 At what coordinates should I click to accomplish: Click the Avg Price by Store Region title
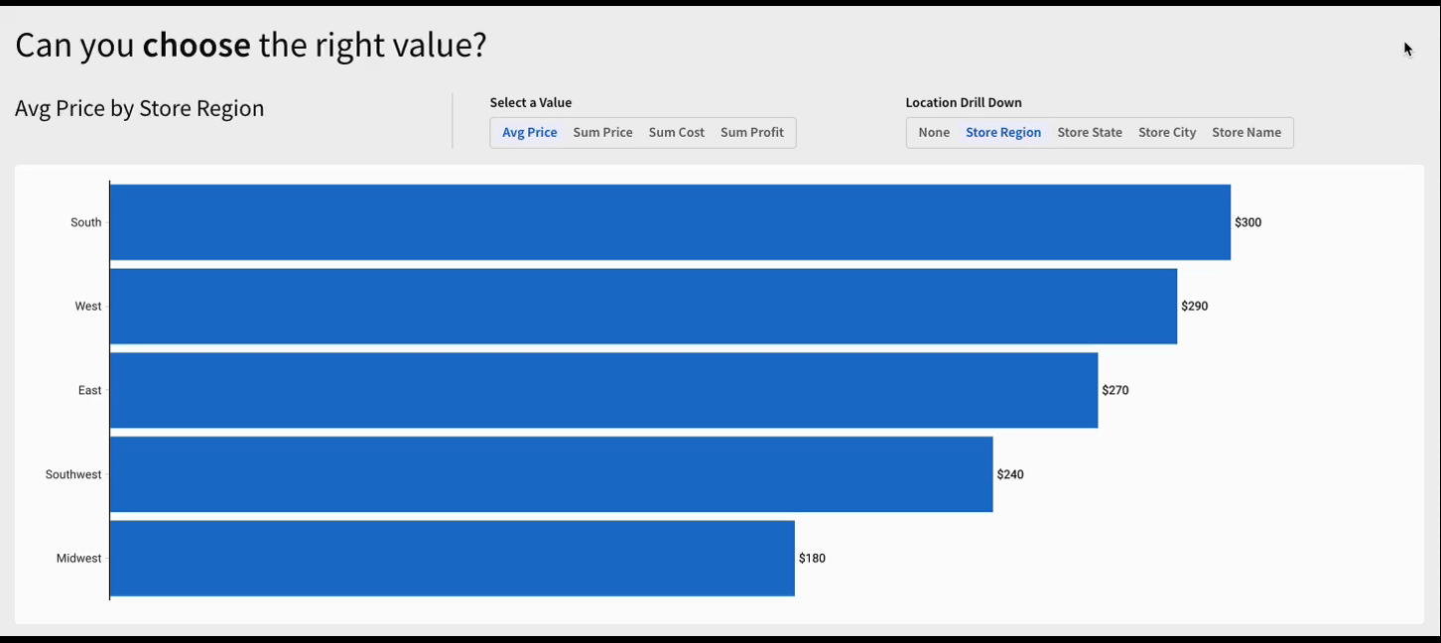140,109
